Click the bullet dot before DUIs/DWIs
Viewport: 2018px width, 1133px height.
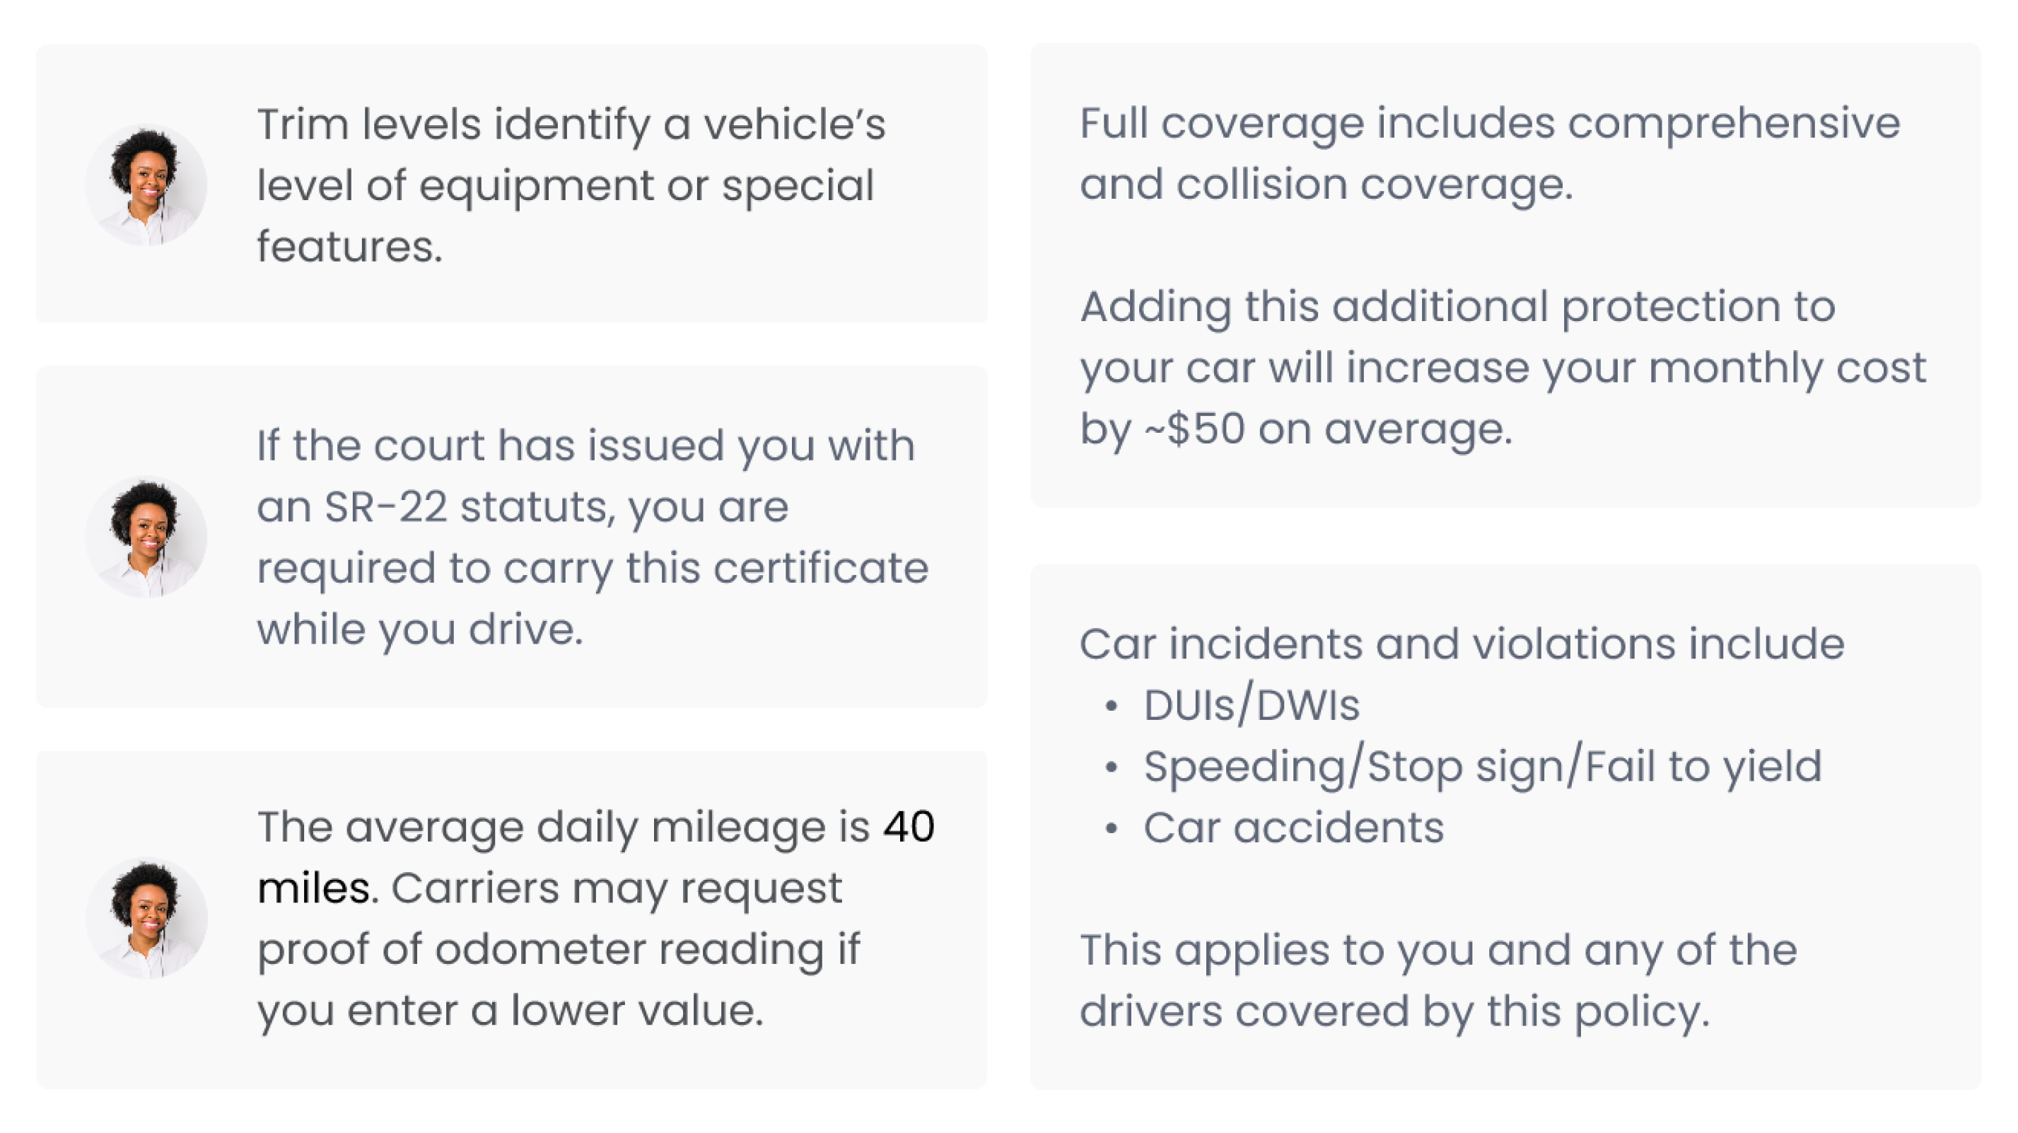(1110, 706)
